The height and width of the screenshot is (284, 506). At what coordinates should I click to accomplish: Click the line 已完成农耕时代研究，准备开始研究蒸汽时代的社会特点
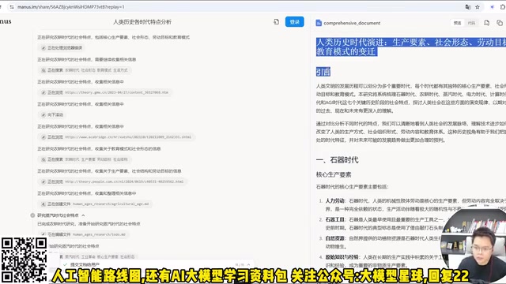[x=89, y=224]
